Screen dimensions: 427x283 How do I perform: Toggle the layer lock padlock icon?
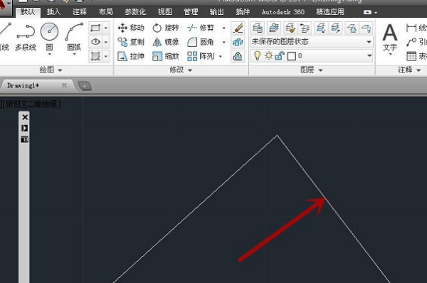coord(280,55)
